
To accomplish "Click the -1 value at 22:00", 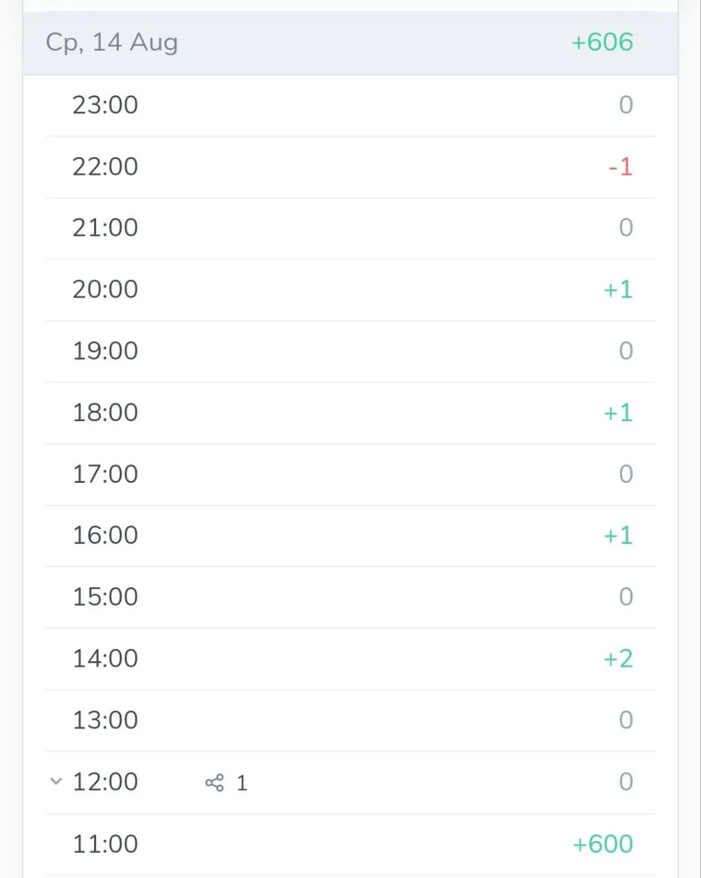I will 620,167.
